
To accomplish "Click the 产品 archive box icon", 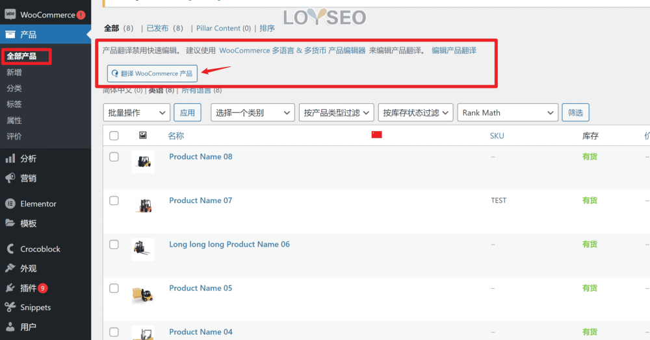I will [x=10, y=34].
